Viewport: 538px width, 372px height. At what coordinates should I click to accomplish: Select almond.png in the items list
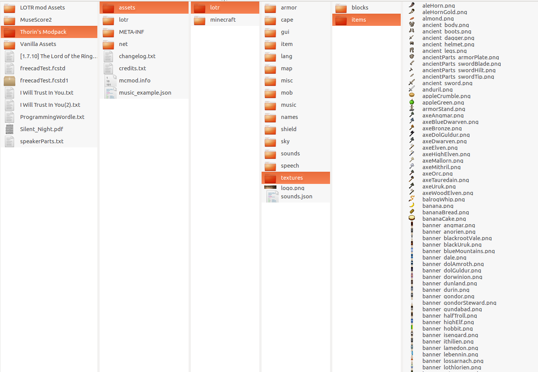click(x=438, y=18)
